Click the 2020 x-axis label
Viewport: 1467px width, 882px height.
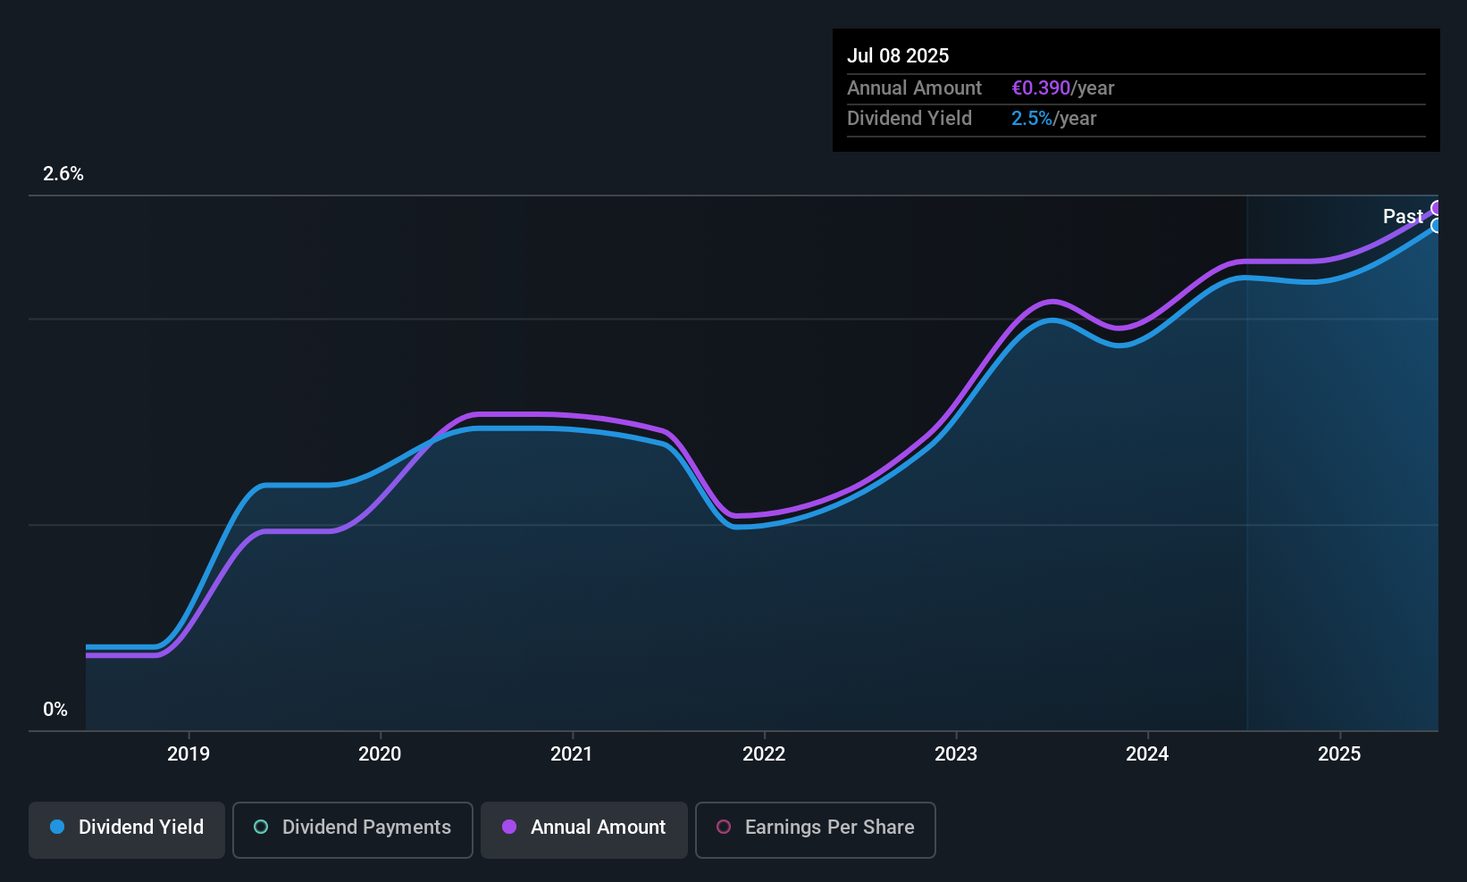point(381,753)
